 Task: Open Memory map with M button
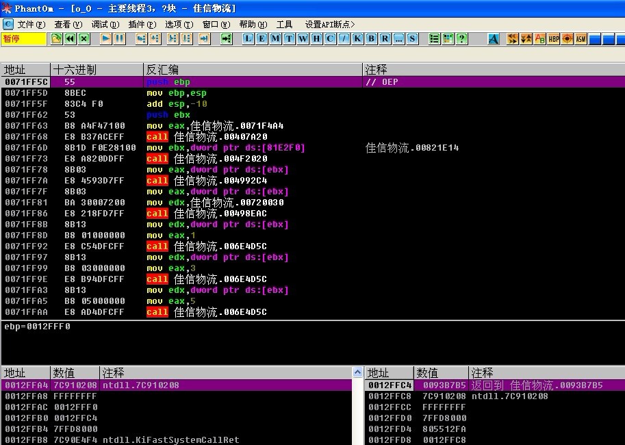275,38
